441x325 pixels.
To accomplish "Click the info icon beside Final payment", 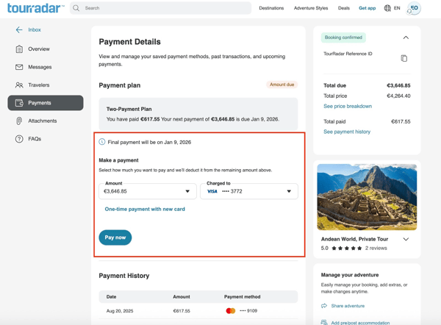I will [x=102, y=142].
